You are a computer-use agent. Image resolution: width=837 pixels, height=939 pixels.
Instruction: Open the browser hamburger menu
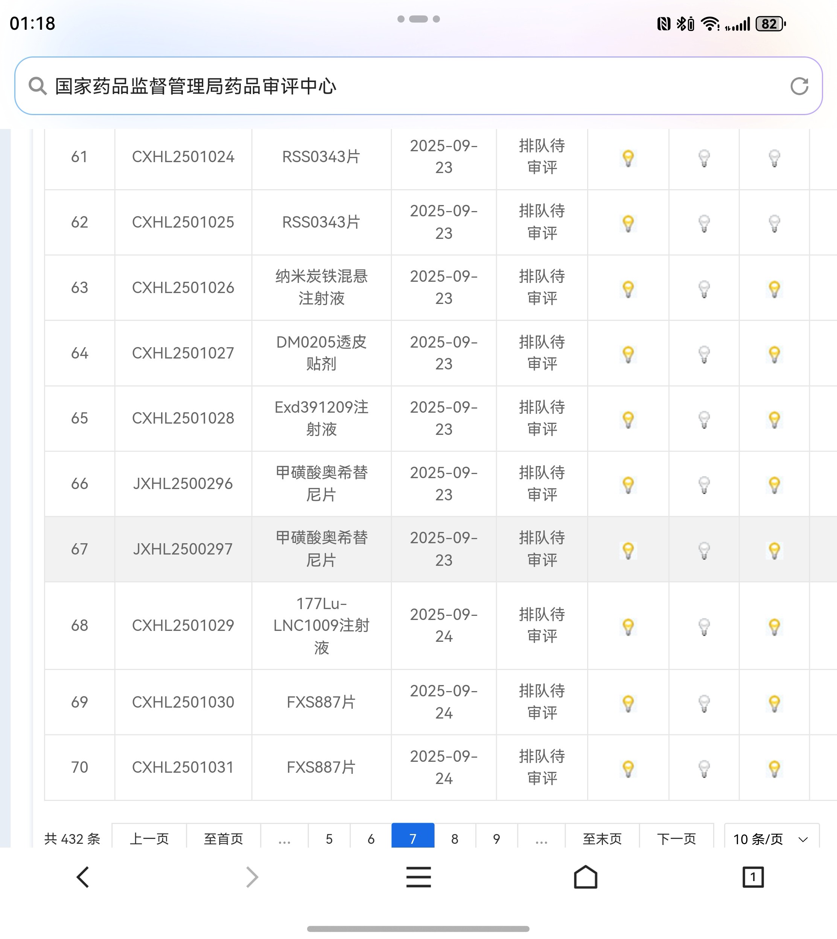(418, 877)
